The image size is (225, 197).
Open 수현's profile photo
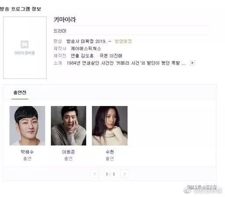coord(110,126)
